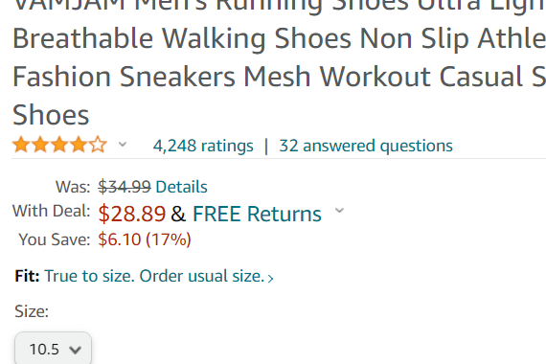
Task: Open the 4,248 ratings link
Action: pos(203,146)
